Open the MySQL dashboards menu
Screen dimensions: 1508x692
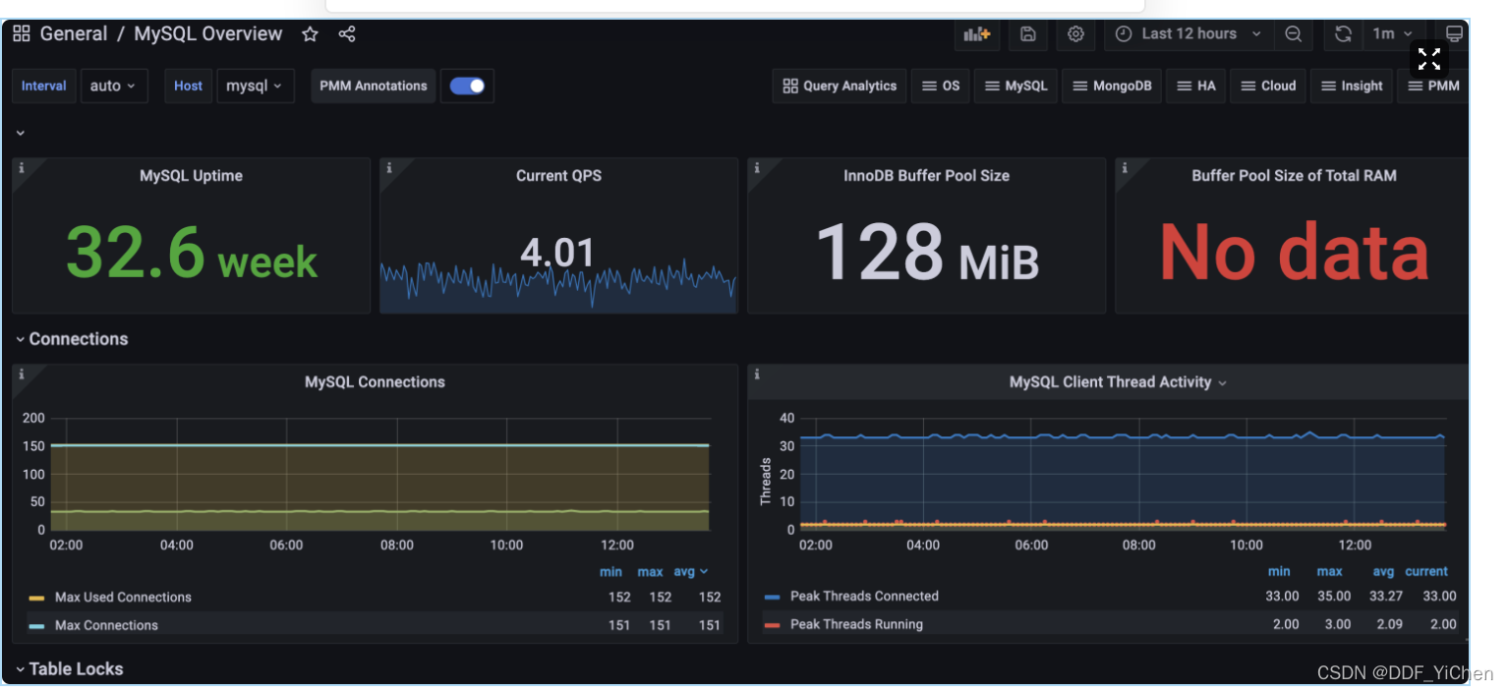pyautogui.click(x=1015, y=86)
